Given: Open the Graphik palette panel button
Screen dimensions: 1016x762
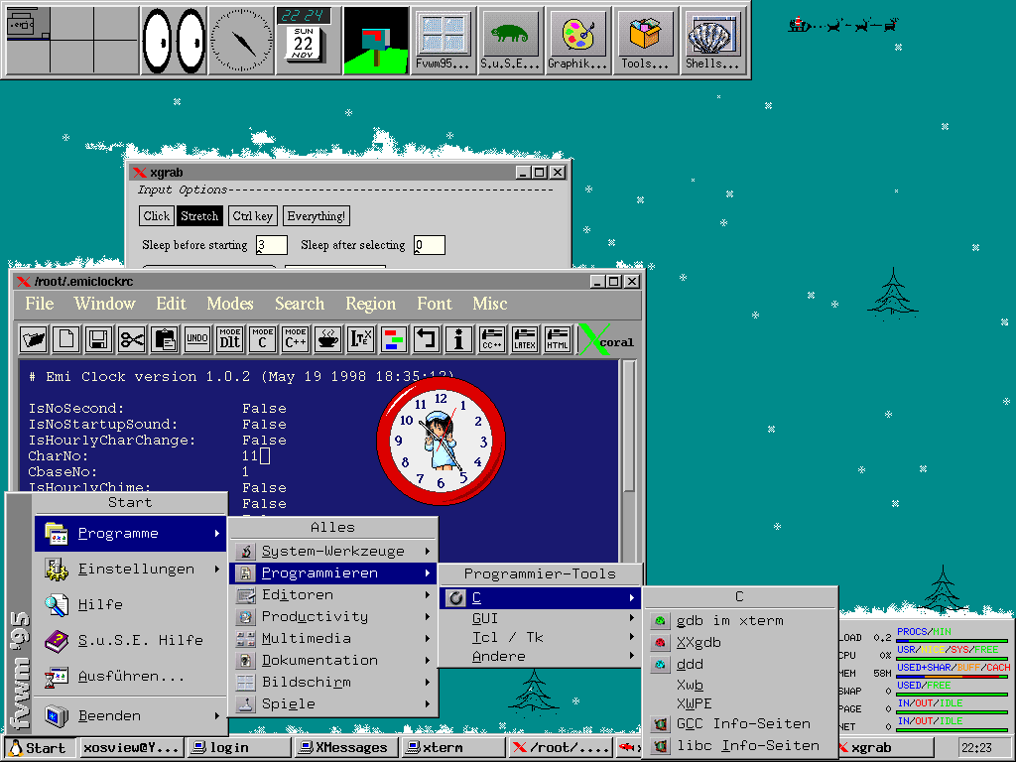Looking at the screenshot, I should click(x=578, y=41).
